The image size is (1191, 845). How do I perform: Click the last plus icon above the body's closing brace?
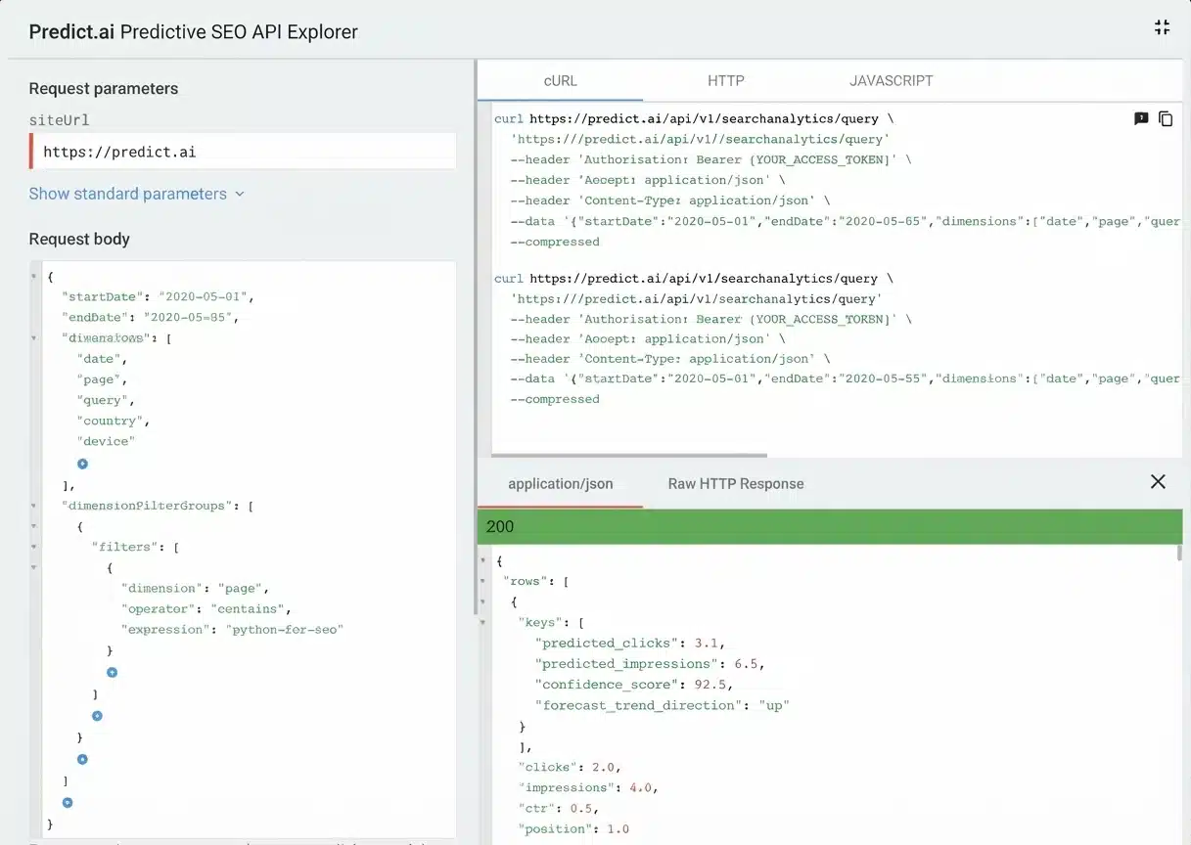coord(68,803)
